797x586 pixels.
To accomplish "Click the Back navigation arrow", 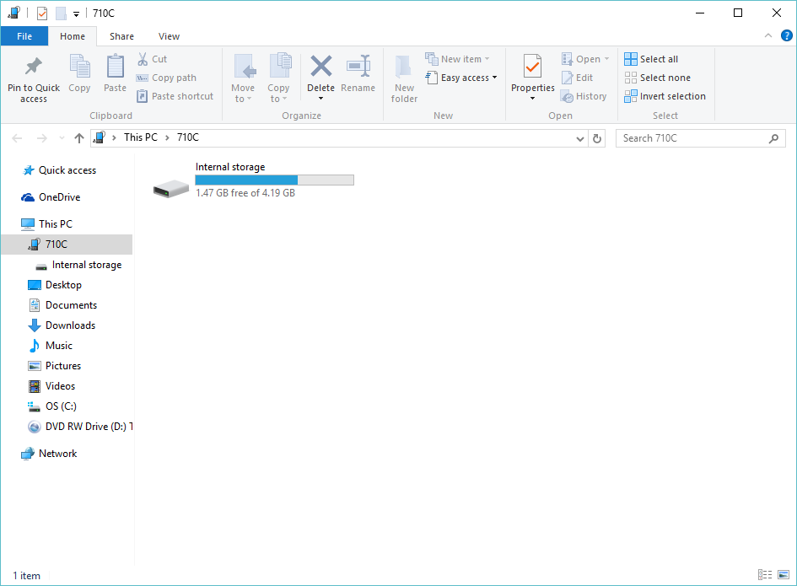I will [x=17, y=138].
